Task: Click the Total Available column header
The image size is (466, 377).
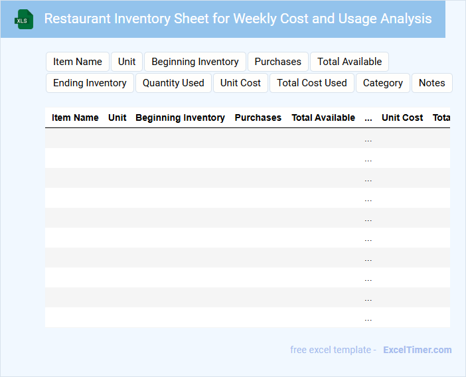Action: [323, 117]
